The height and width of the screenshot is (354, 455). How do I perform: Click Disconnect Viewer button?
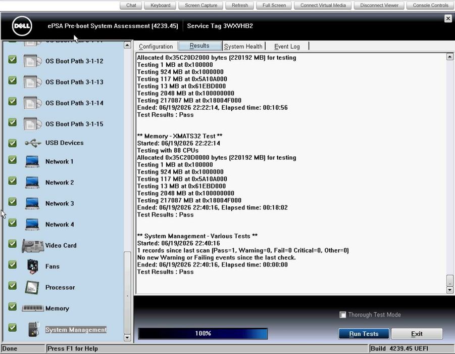point(379,5)
